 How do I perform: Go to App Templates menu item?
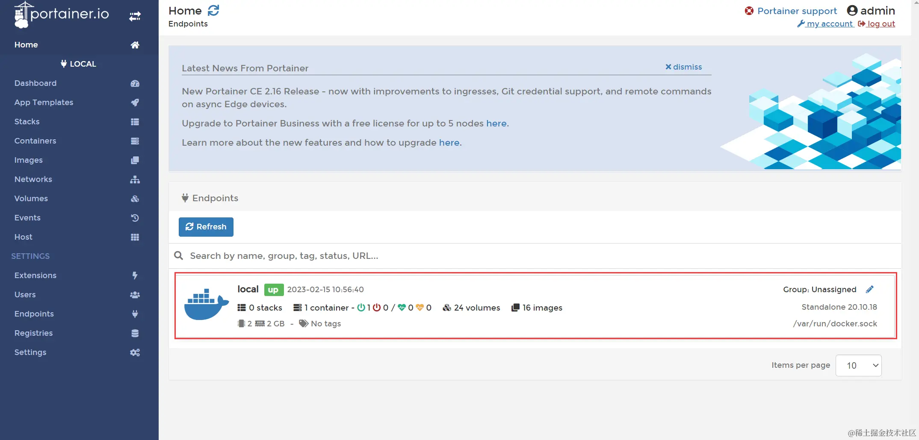[44, 103]
